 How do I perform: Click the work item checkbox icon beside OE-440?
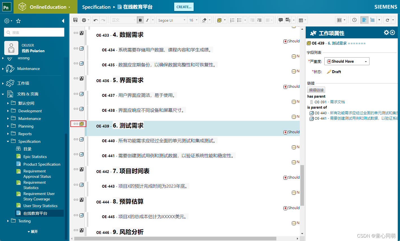[81, 139]
